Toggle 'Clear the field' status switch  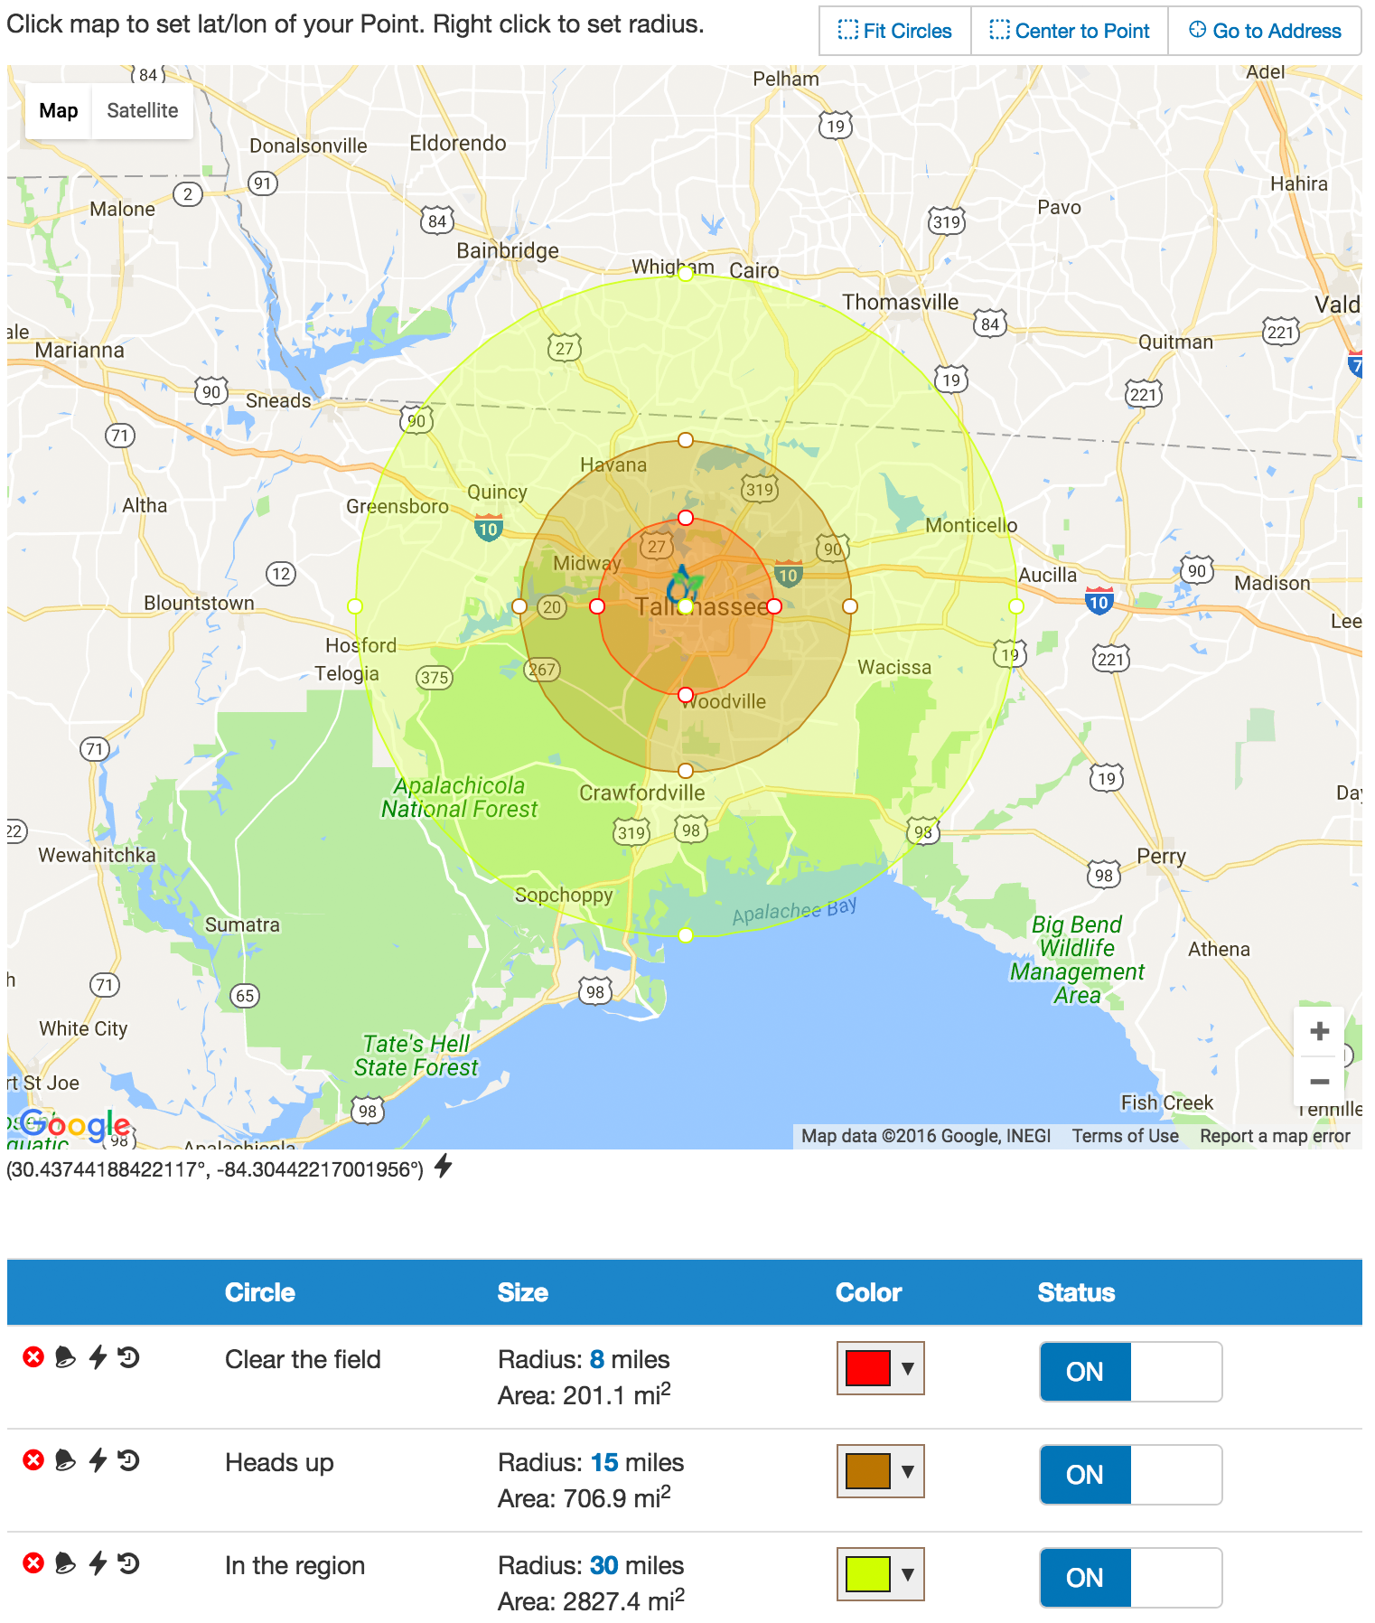(x=1131, y=1372)
